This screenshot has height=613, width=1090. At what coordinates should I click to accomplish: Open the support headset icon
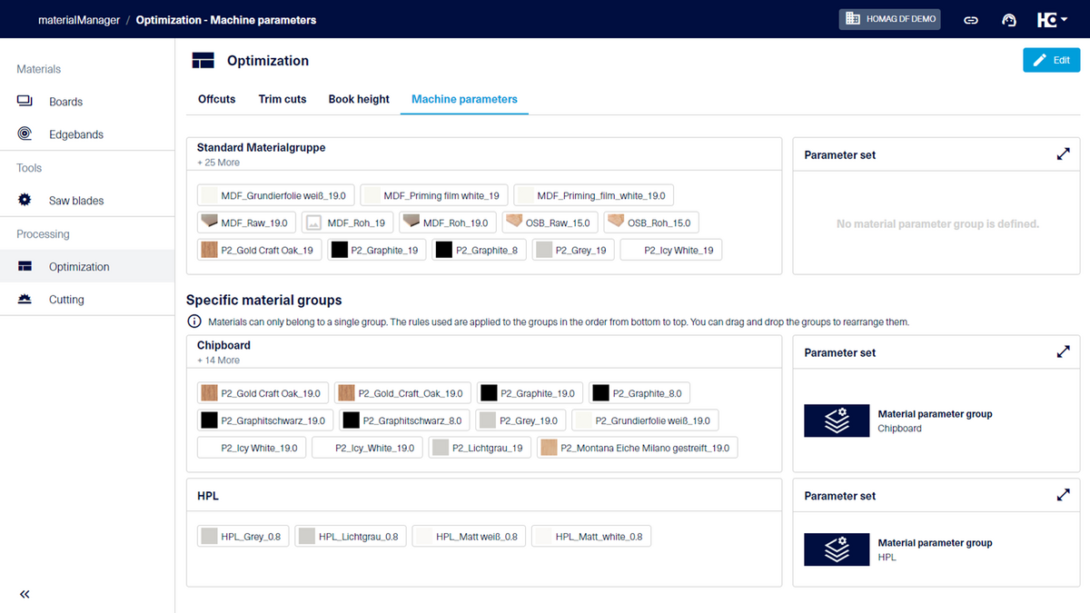click(1008, 20)
